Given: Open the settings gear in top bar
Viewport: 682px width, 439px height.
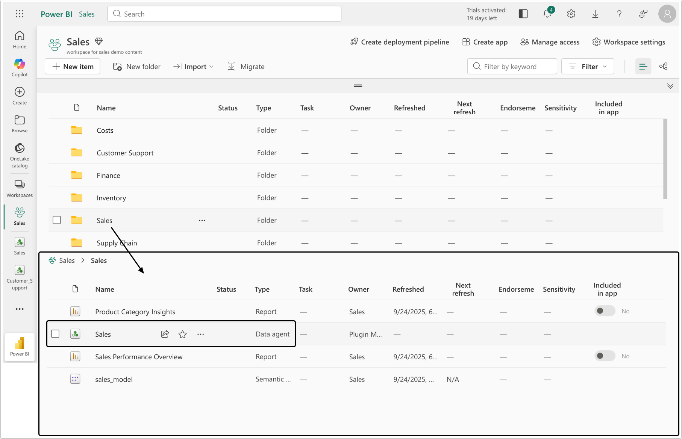Looking at the screenshot, I should [571, 14].
